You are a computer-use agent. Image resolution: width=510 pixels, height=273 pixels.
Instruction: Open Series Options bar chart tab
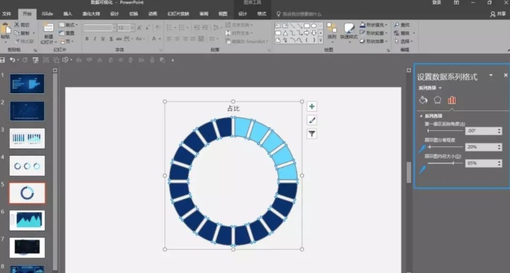(x=452, y=100)
